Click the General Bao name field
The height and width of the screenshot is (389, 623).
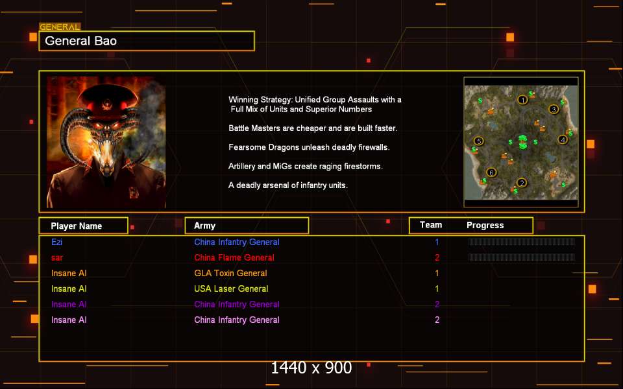[x=147, y=41]
